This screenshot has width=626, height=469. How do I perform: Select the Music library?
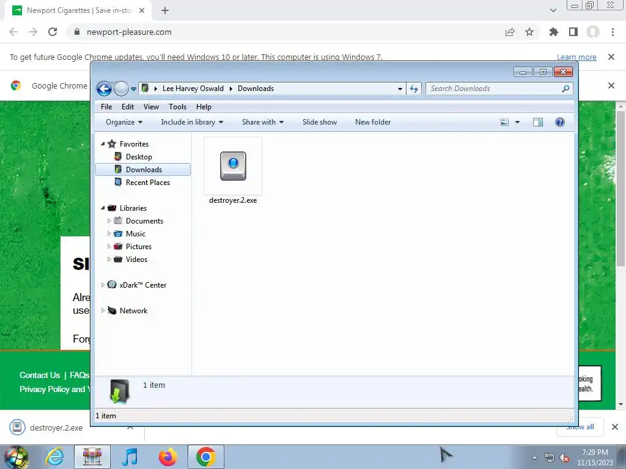pyautogui.click(x=135, y=234)
